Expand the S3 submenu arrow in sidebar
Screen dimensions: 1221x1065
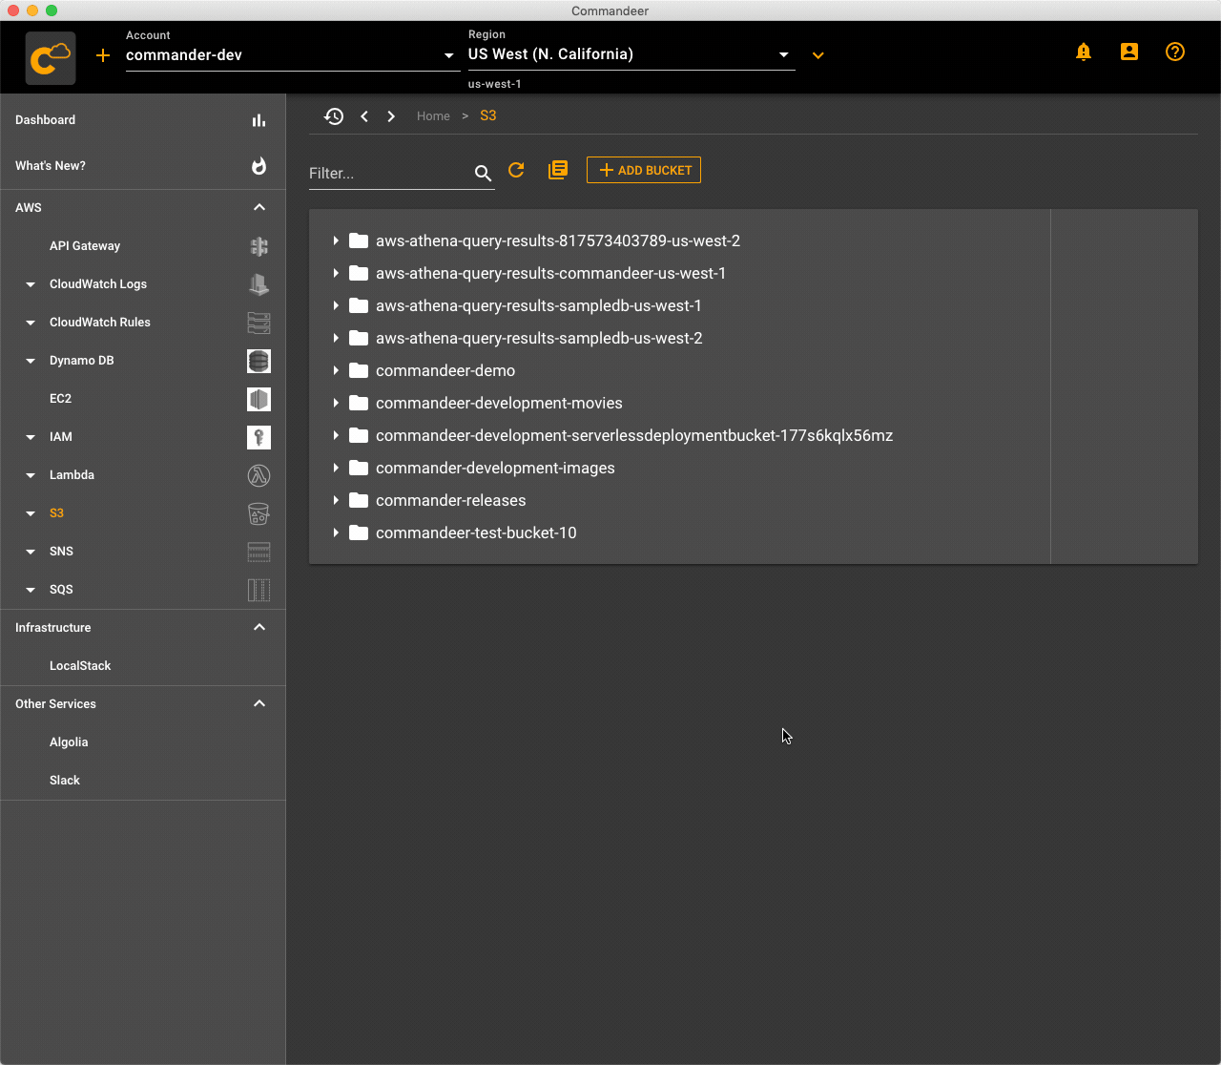(31, 513)
